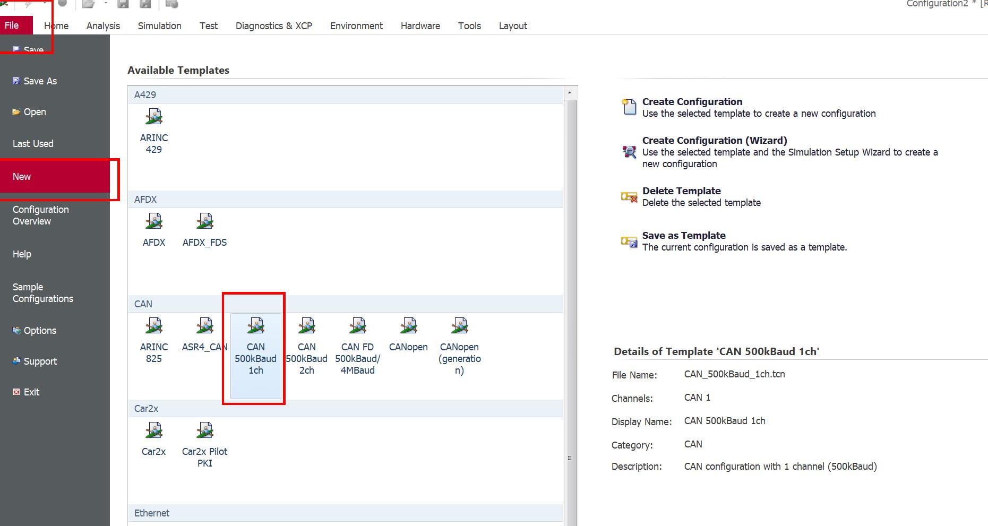Viewport: 988px width, 526px height.
Task: Click the Create Configuration (Wizard) icon
Action: (629, 152)
